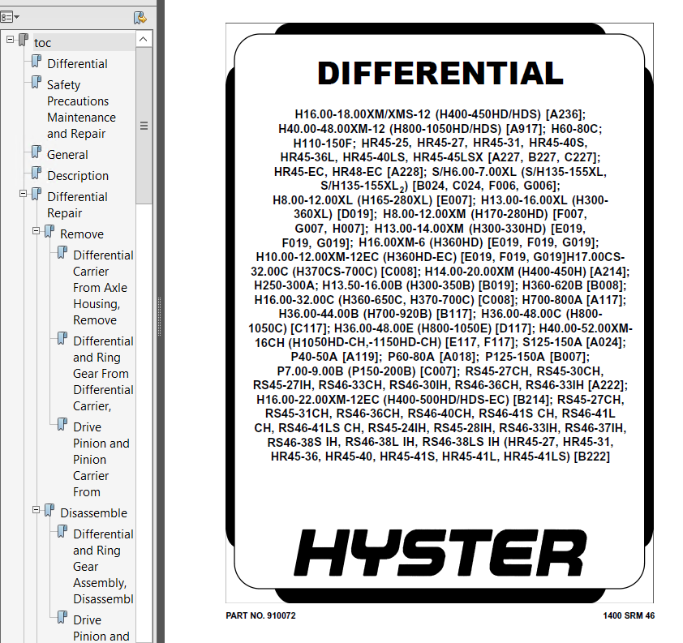Go to the General bookmark
The image size is (683, 643).
[67, 154]
